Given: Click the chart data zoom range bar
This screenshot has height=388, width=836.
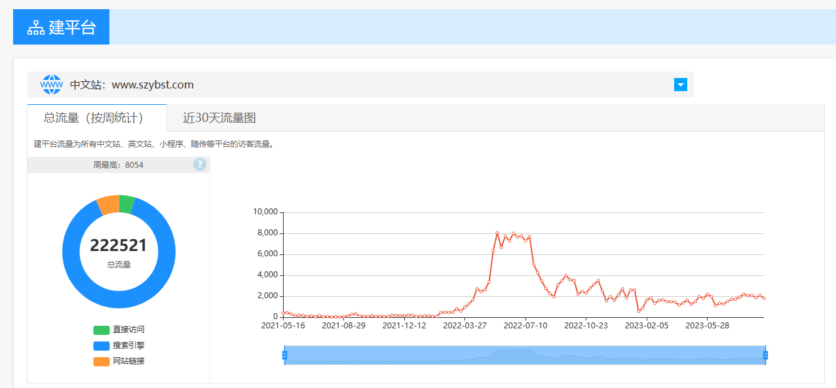Looking at the screenshot, I should coord(525,355).
